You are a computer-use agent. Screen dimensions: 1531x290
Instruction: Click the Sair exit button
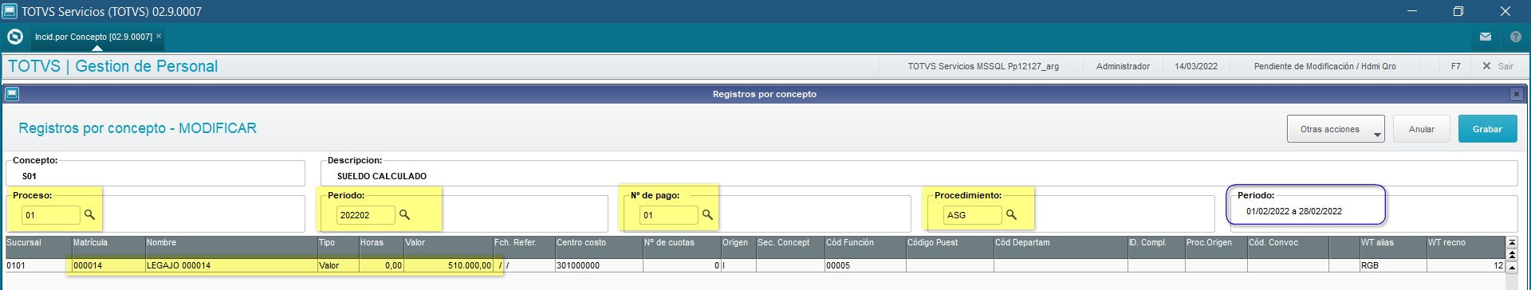[x=1498, y=66]
